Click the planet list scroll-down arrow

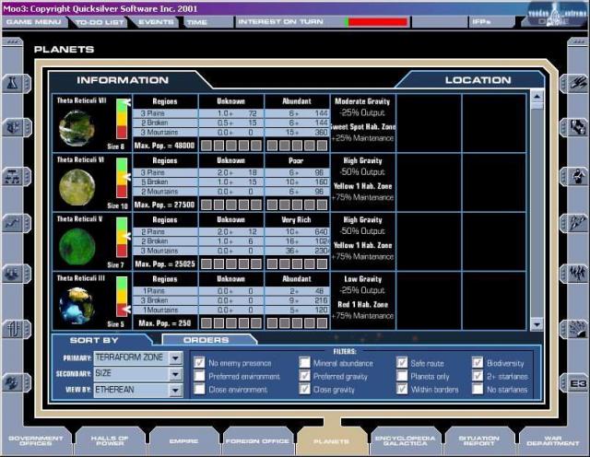coord(537,324)
